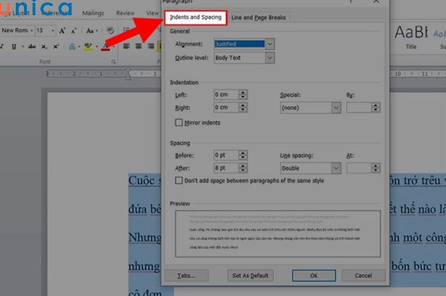Image resolution: width=446 pixels, height=296 pixels.
Task: Expand the Underline style arrow
Action: pyautogui.click(x=22, y=46)
